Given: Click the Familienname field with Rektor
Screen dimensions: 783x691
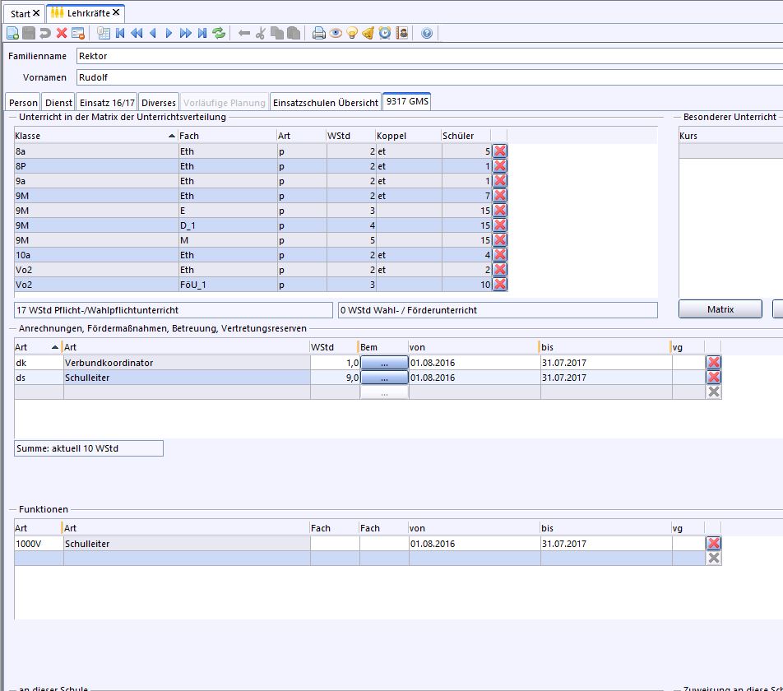Looking at the screenshot, I should click(429, 56).
